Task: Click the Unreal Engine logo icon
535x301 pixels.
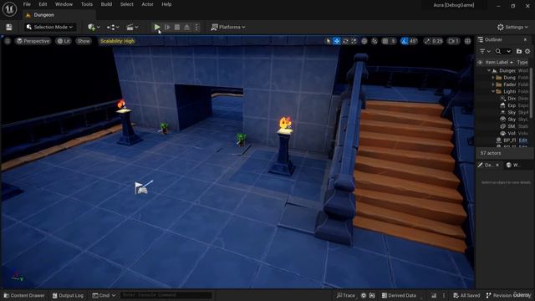Action: pos(9,9)
